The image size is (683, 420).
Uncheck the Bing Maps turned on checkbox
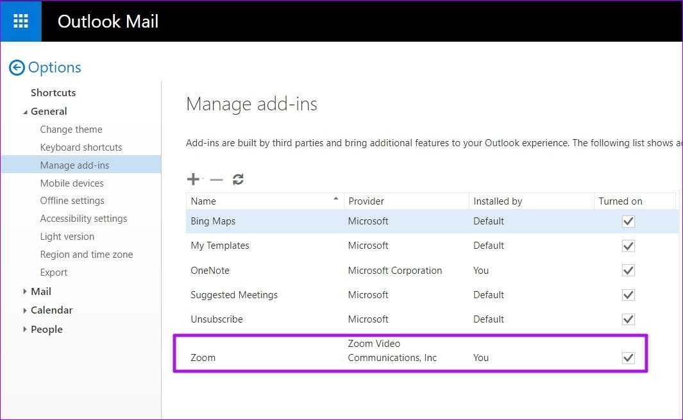628,221
